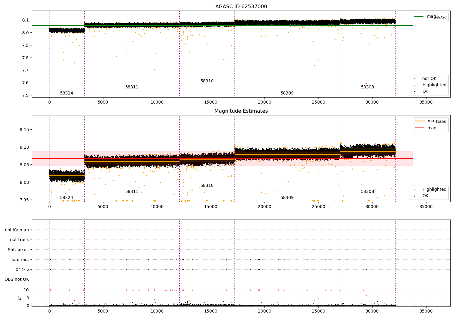
Task: Click the 'Magnitude Estimates' plot title
Action: tap(241, 111)
